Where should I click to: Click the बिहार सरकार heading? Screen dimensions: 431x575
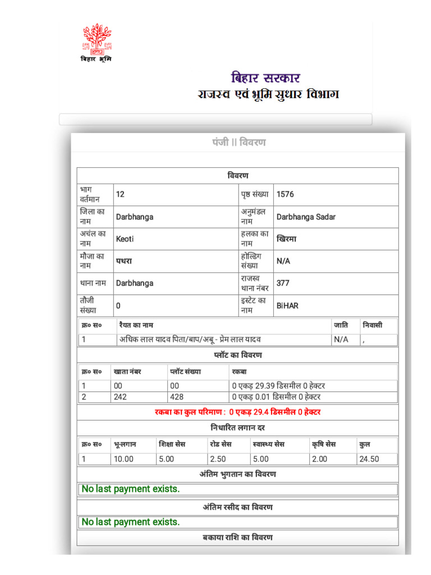coord(265,77)
